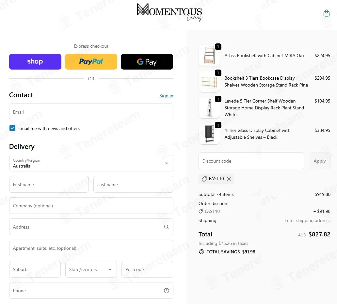Remove the EAST10 discount code
The height and width of the screenshot is (304, 337).
[229, 179]
